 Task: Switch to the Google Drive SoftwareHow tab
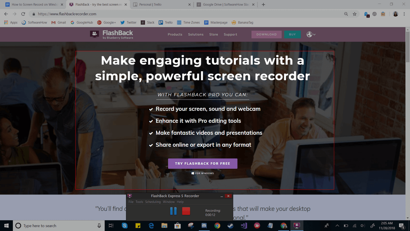(x=225, y=4)
